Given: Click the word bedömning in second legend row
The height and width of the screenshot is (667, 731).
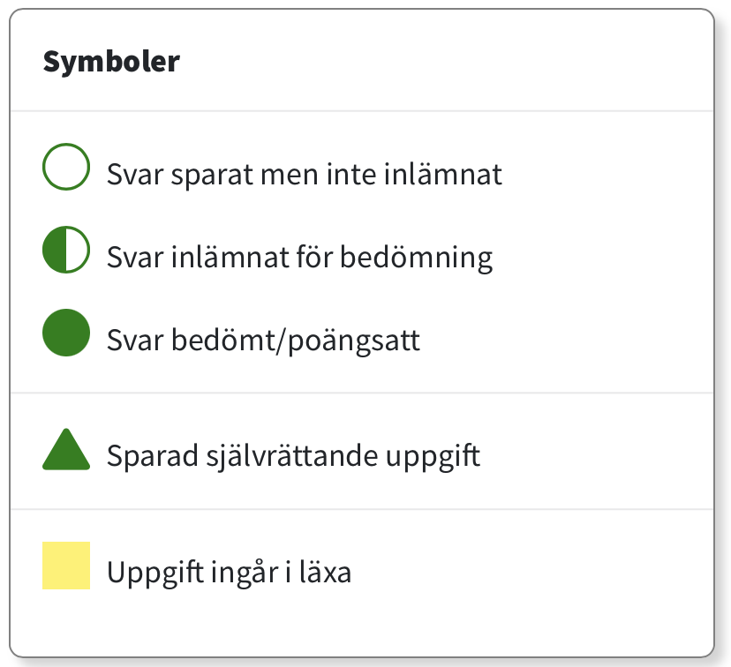Looking at the screenshot, I should click(x=417, y=259).
